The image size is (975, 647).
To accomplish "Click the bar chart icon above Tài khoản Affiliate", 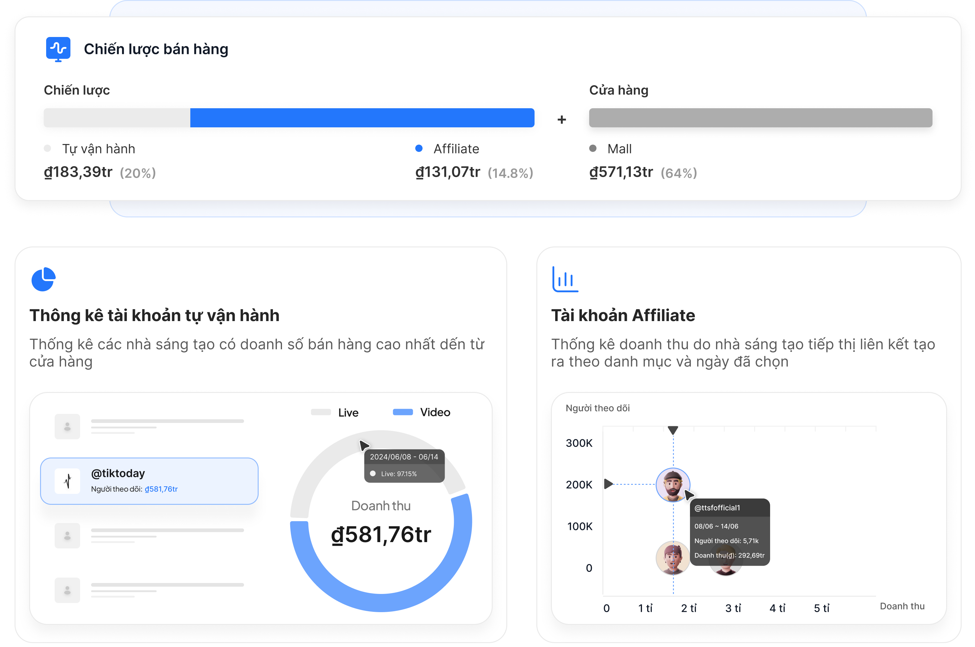I will (565, 279).
